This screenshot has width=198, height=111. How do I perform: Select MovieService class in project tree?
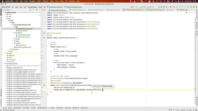pos(22,45)
